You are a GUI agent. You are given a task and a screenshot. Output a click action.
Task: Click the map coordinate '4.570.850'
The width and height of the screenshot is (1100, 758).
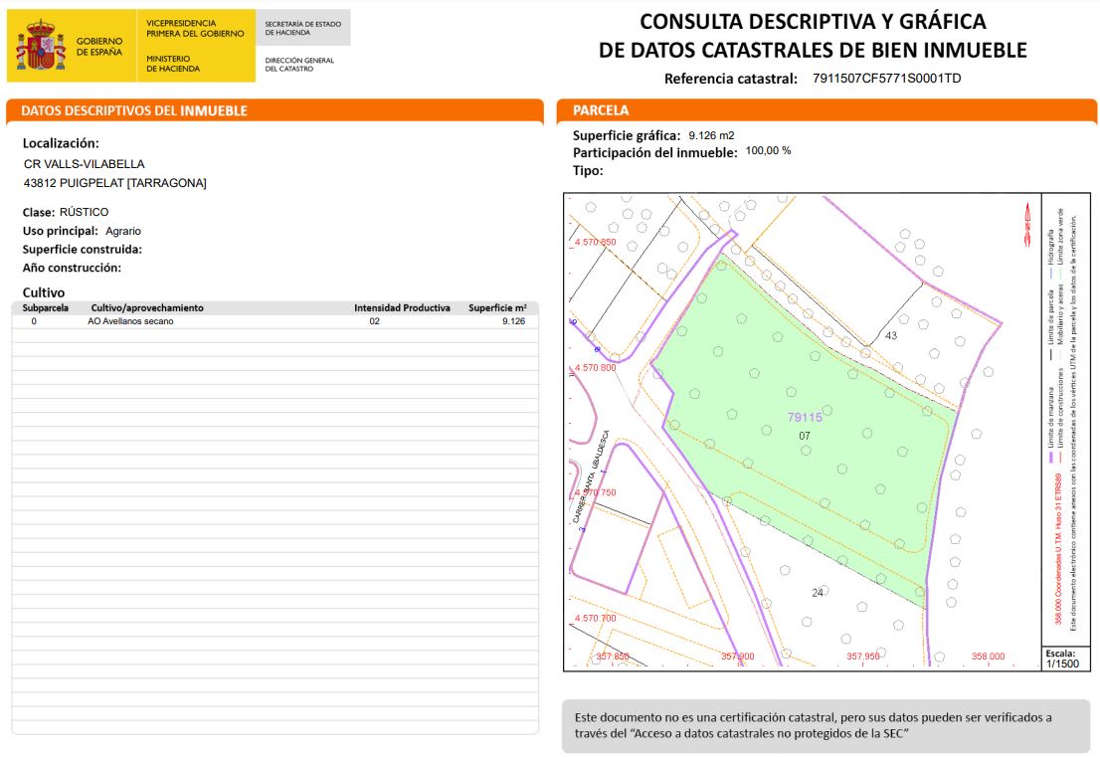[x=595, y=242]
